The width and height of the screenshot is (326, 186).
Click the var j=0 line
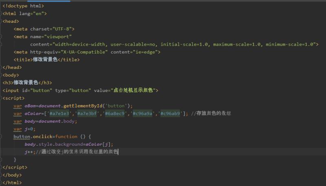(x=24, y=129)
